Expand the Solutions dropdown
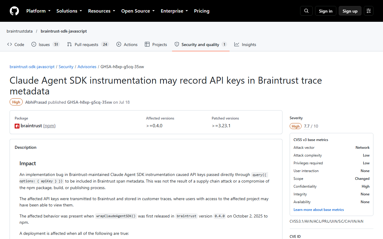Image resolution: width=383 pixels, height=239 pixels. click(69, 11)
